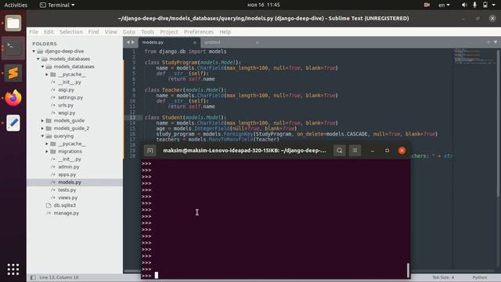The height and width of the screenshot is (282, 501).
Task: Collapse the django-deep-dive folder
Action: coord(34,51)
